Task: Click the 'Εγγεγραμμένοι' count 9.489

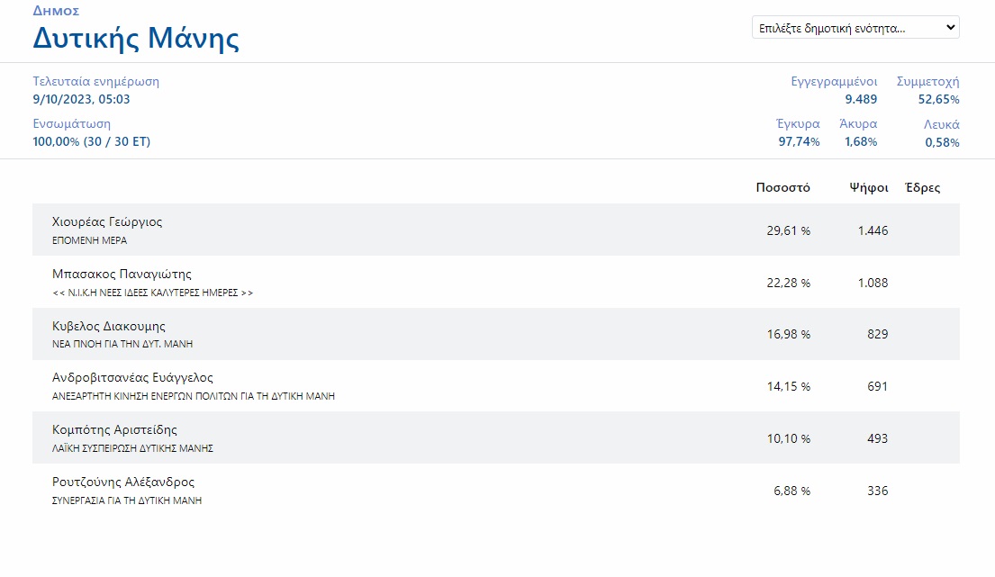Action: tap(860, 99)
